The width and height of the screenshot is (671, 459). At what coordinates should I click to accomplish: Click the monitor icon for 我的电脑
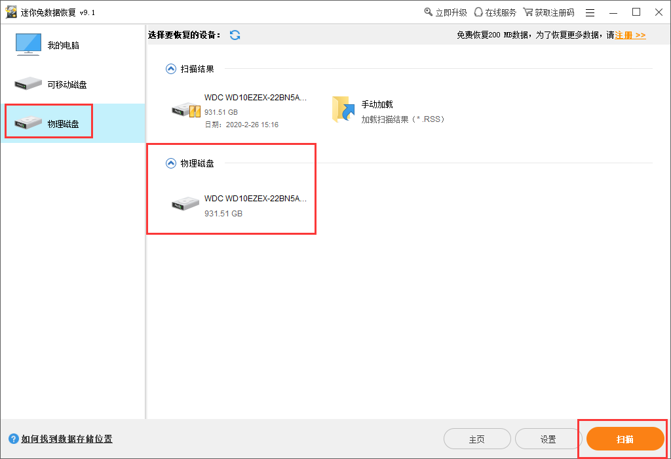[28, 45]
